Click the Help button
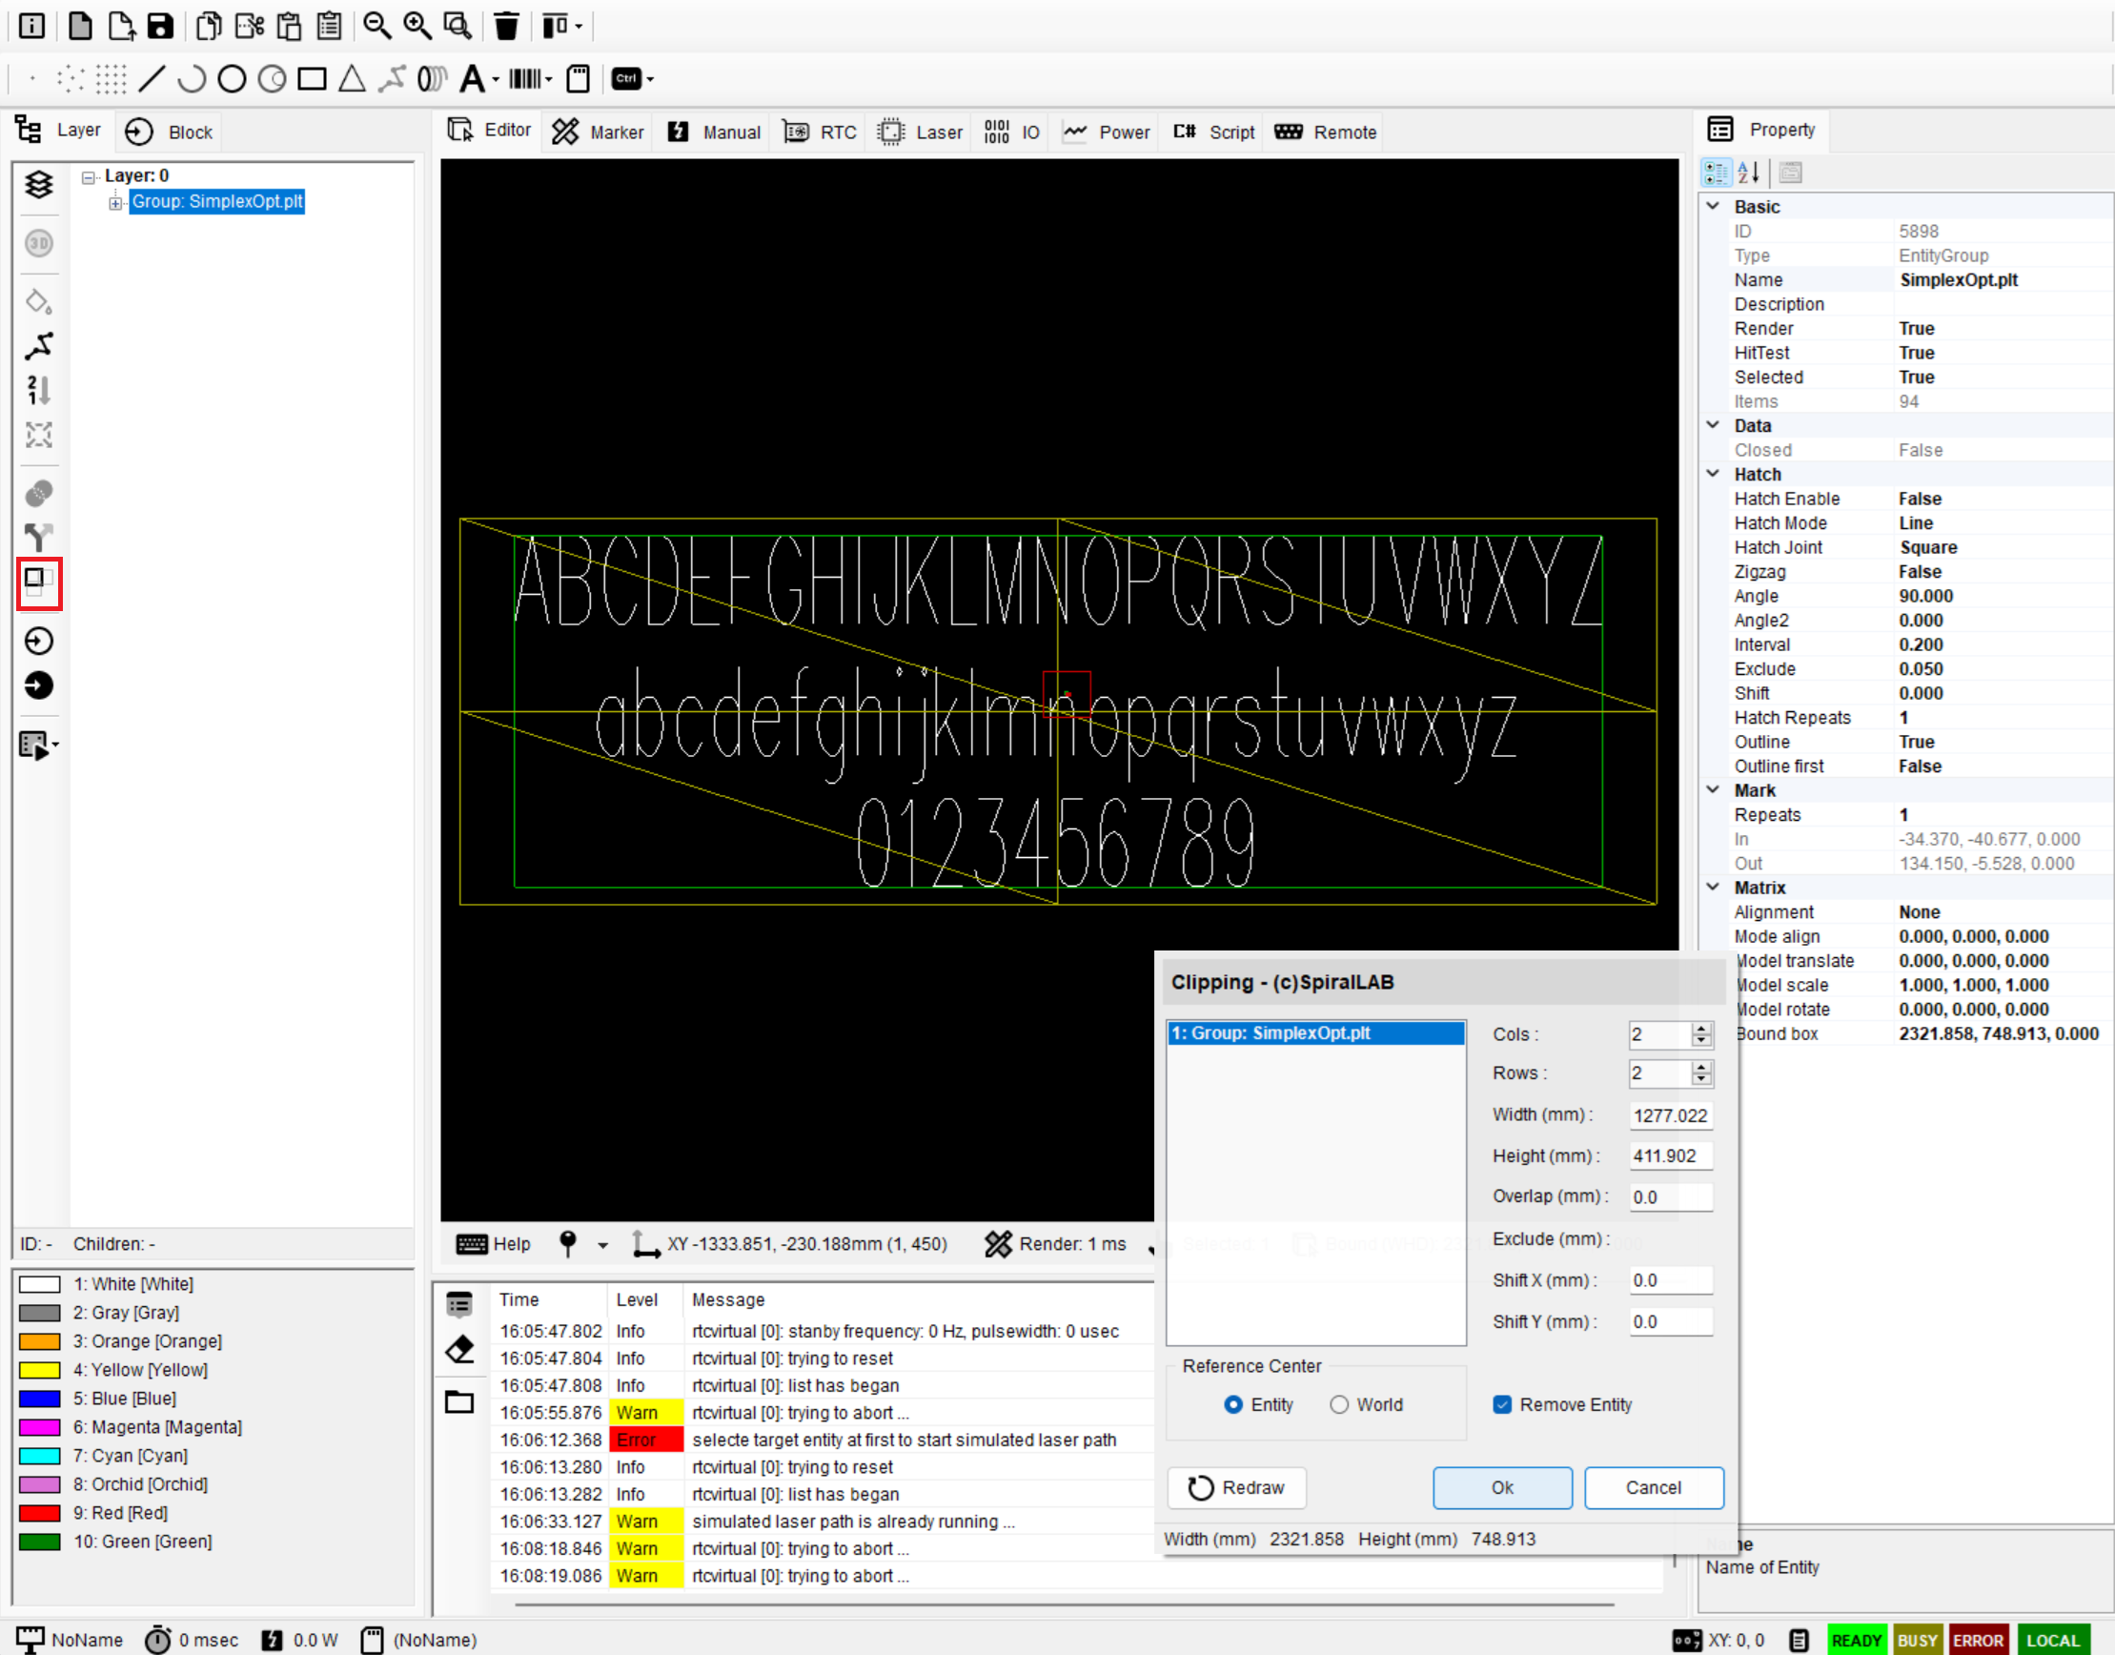The image size is (2115, 1655). (493, 1244)
